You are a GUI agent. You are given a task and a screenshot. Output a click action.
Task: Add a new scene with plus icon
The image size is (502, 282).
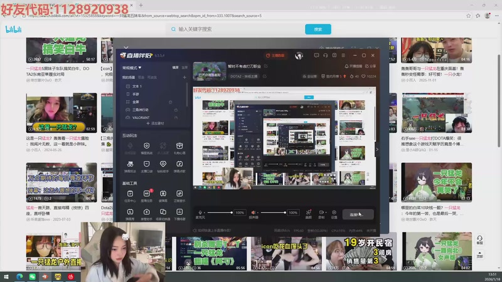184,77
